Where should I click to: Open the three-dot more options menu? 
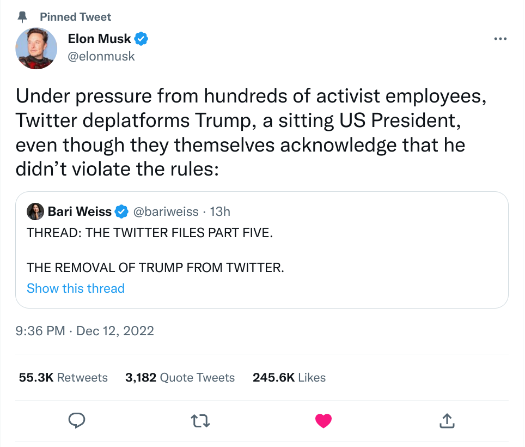point(499,39)
